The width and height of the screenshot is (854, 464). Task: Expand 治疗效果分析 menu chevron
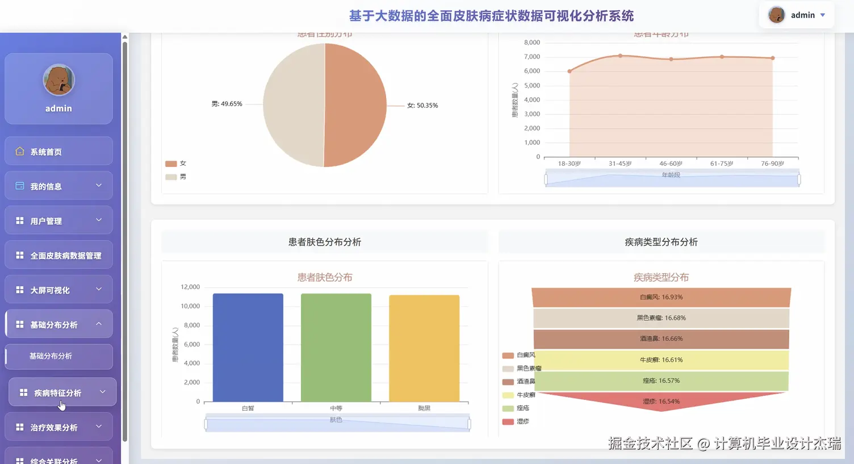click(99, 427)
